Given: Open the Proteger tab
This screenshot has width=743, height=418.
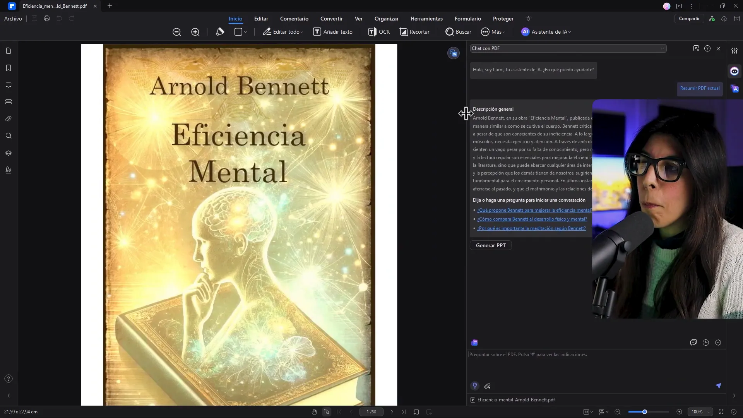Looking at the screenshot, I should tap(503, 19).
